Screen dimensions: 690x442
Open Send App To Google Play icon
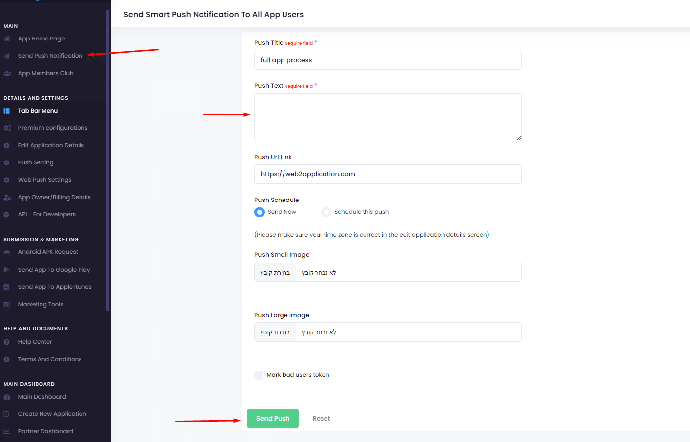tap(8, 269)
